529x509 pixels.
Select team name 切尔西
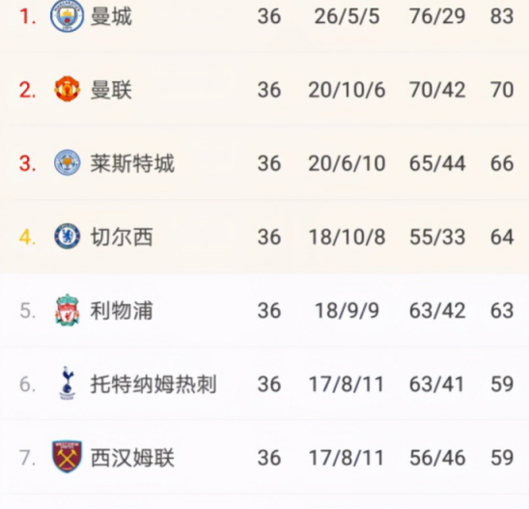(122, 237)
